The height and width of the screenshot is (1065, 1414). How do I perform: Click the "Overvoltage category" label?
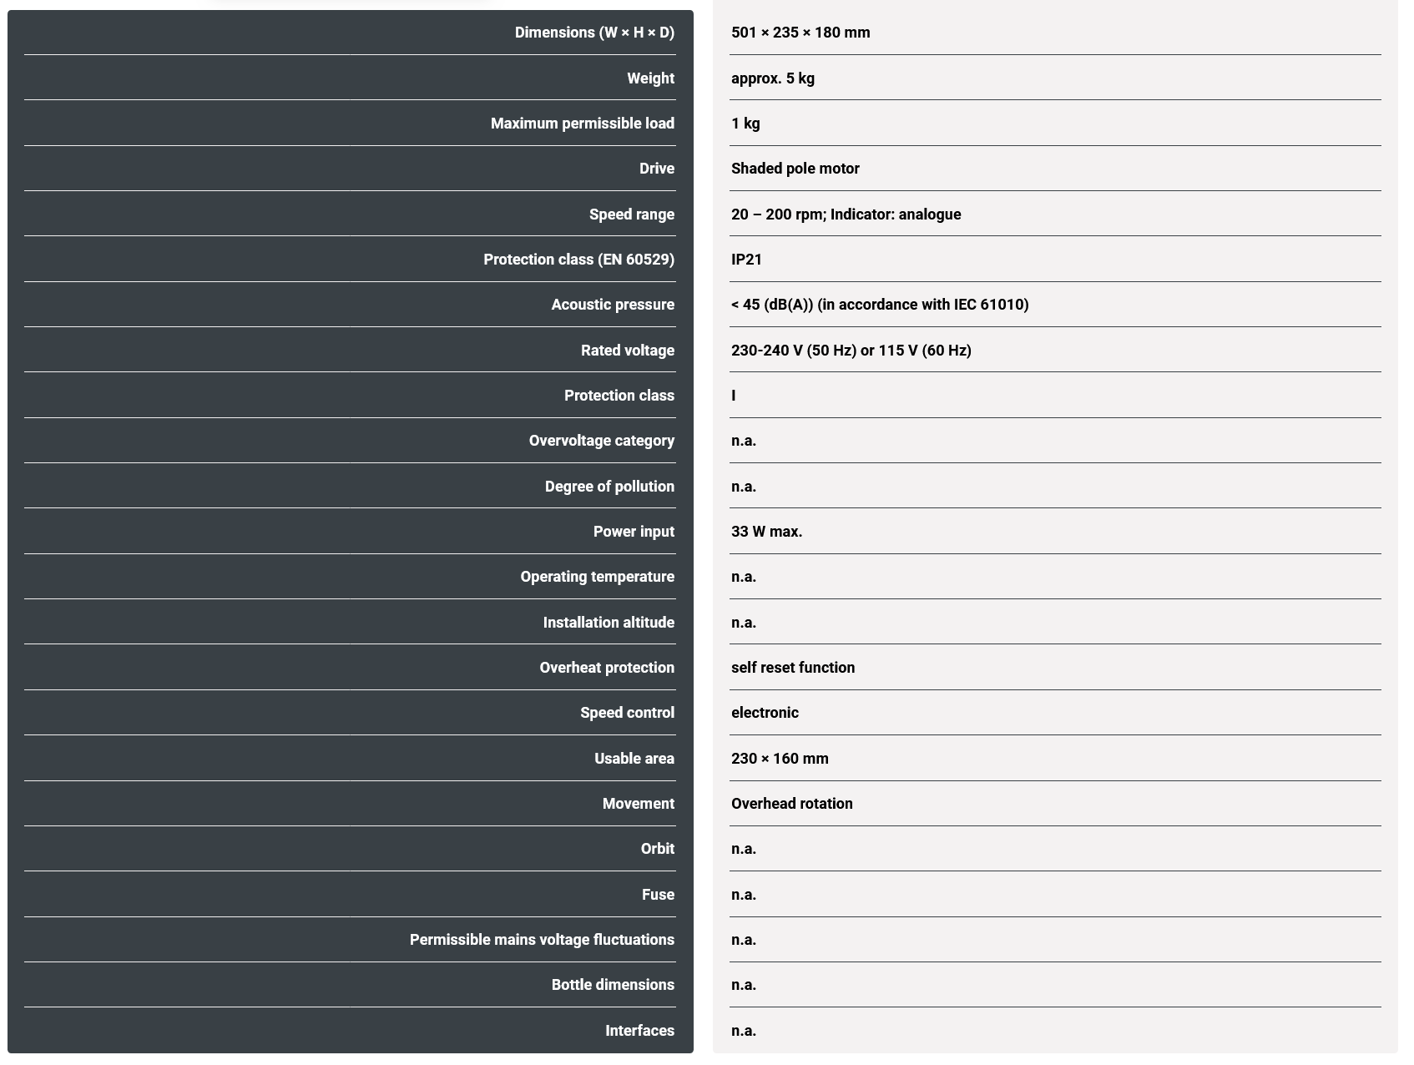click(601, 441)
